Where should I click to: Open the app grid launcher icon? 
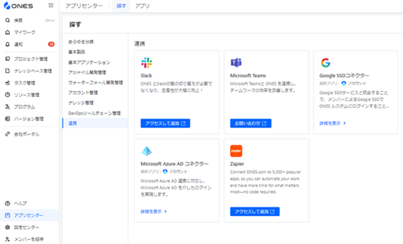(x=51, y=5)
